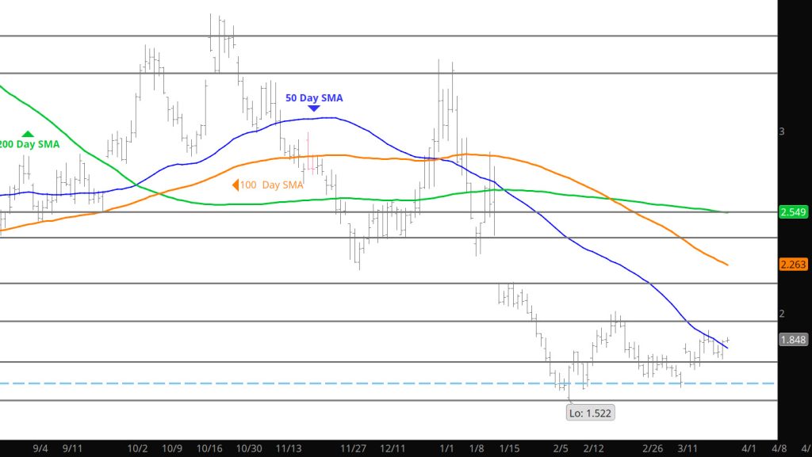This screenshot has height=457, width=812.
Task: Click the blue triangle below 50 Day SMA
Action: coord(314,108)
